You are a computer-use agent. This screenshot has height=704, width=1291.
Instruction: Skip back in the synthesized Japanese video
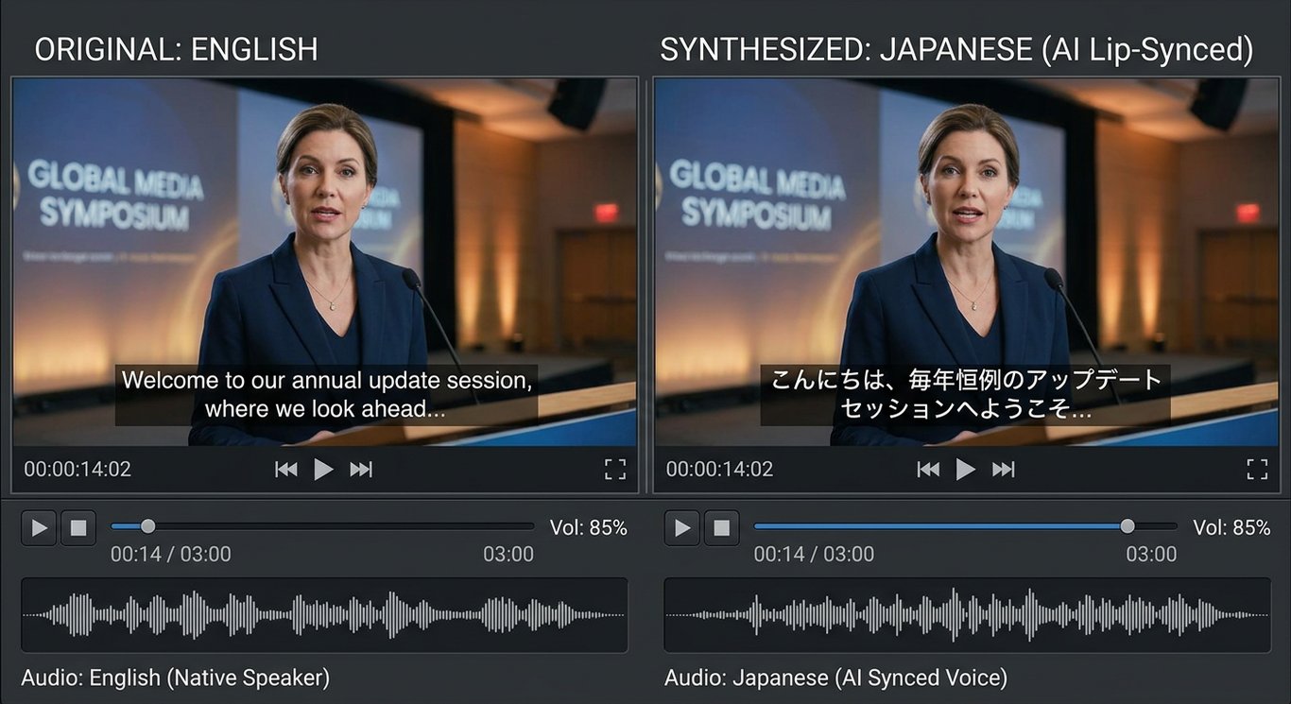(x=928, y=469)
